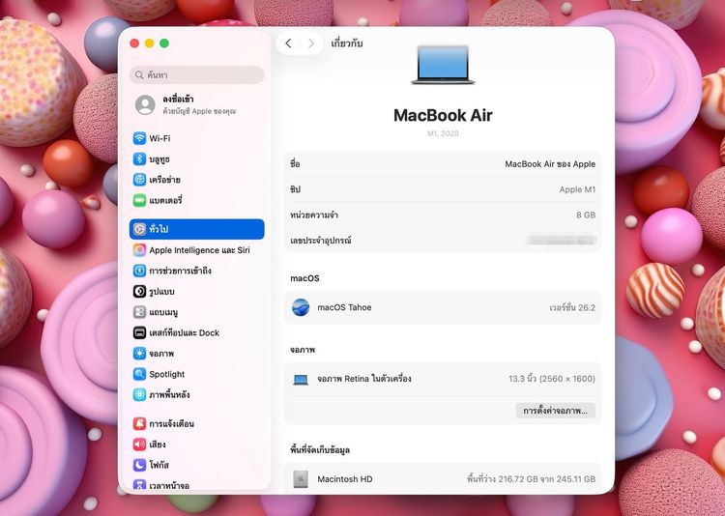This screenshot has height=516, width=725.
Task: Click the Macintosh HD label
Action: click(x=345, y=479)
